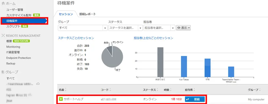Sort table by 名前 column arrows
The height and width of the screenshot is (104, 268).
66,90
